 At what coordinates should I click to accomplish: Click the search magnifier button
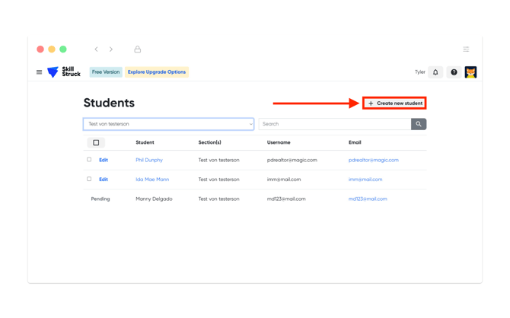[x=419, y=124]
